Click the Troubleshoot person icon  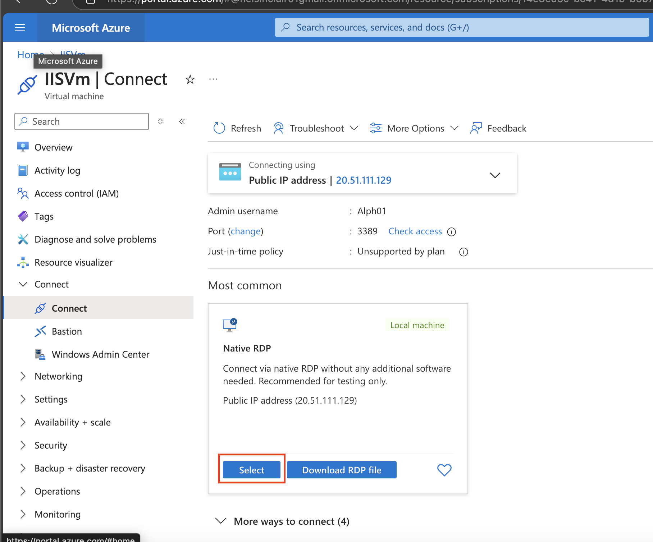[278, 128]
